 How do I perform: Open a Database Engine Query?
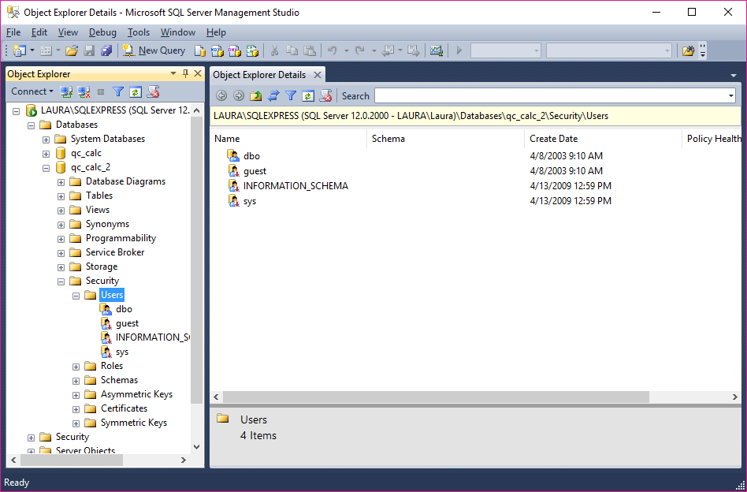200,50
